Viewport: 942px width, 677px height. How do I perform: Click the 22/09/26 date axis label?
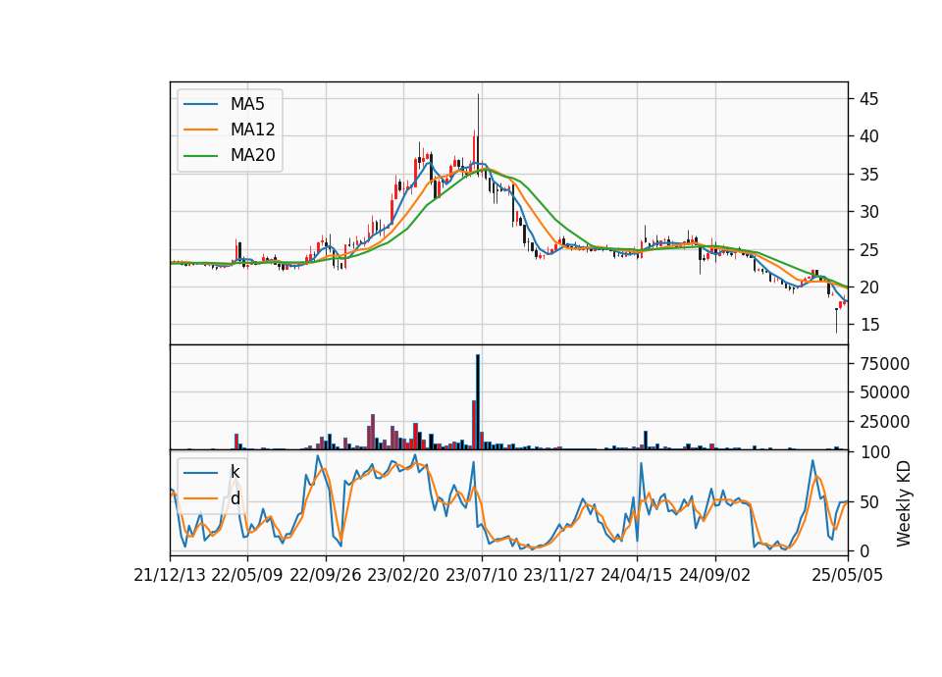click(326, 575)
